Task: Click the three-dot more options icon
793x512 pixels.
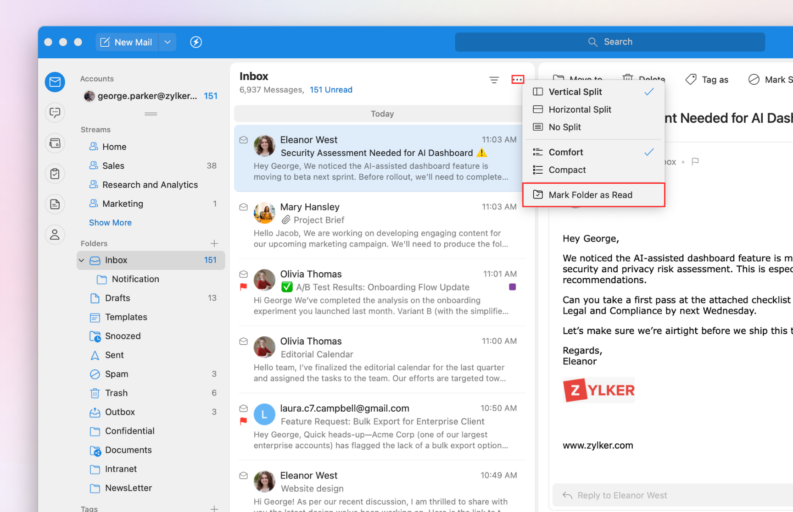Action: pyautogui.click(x=517, y=80)
